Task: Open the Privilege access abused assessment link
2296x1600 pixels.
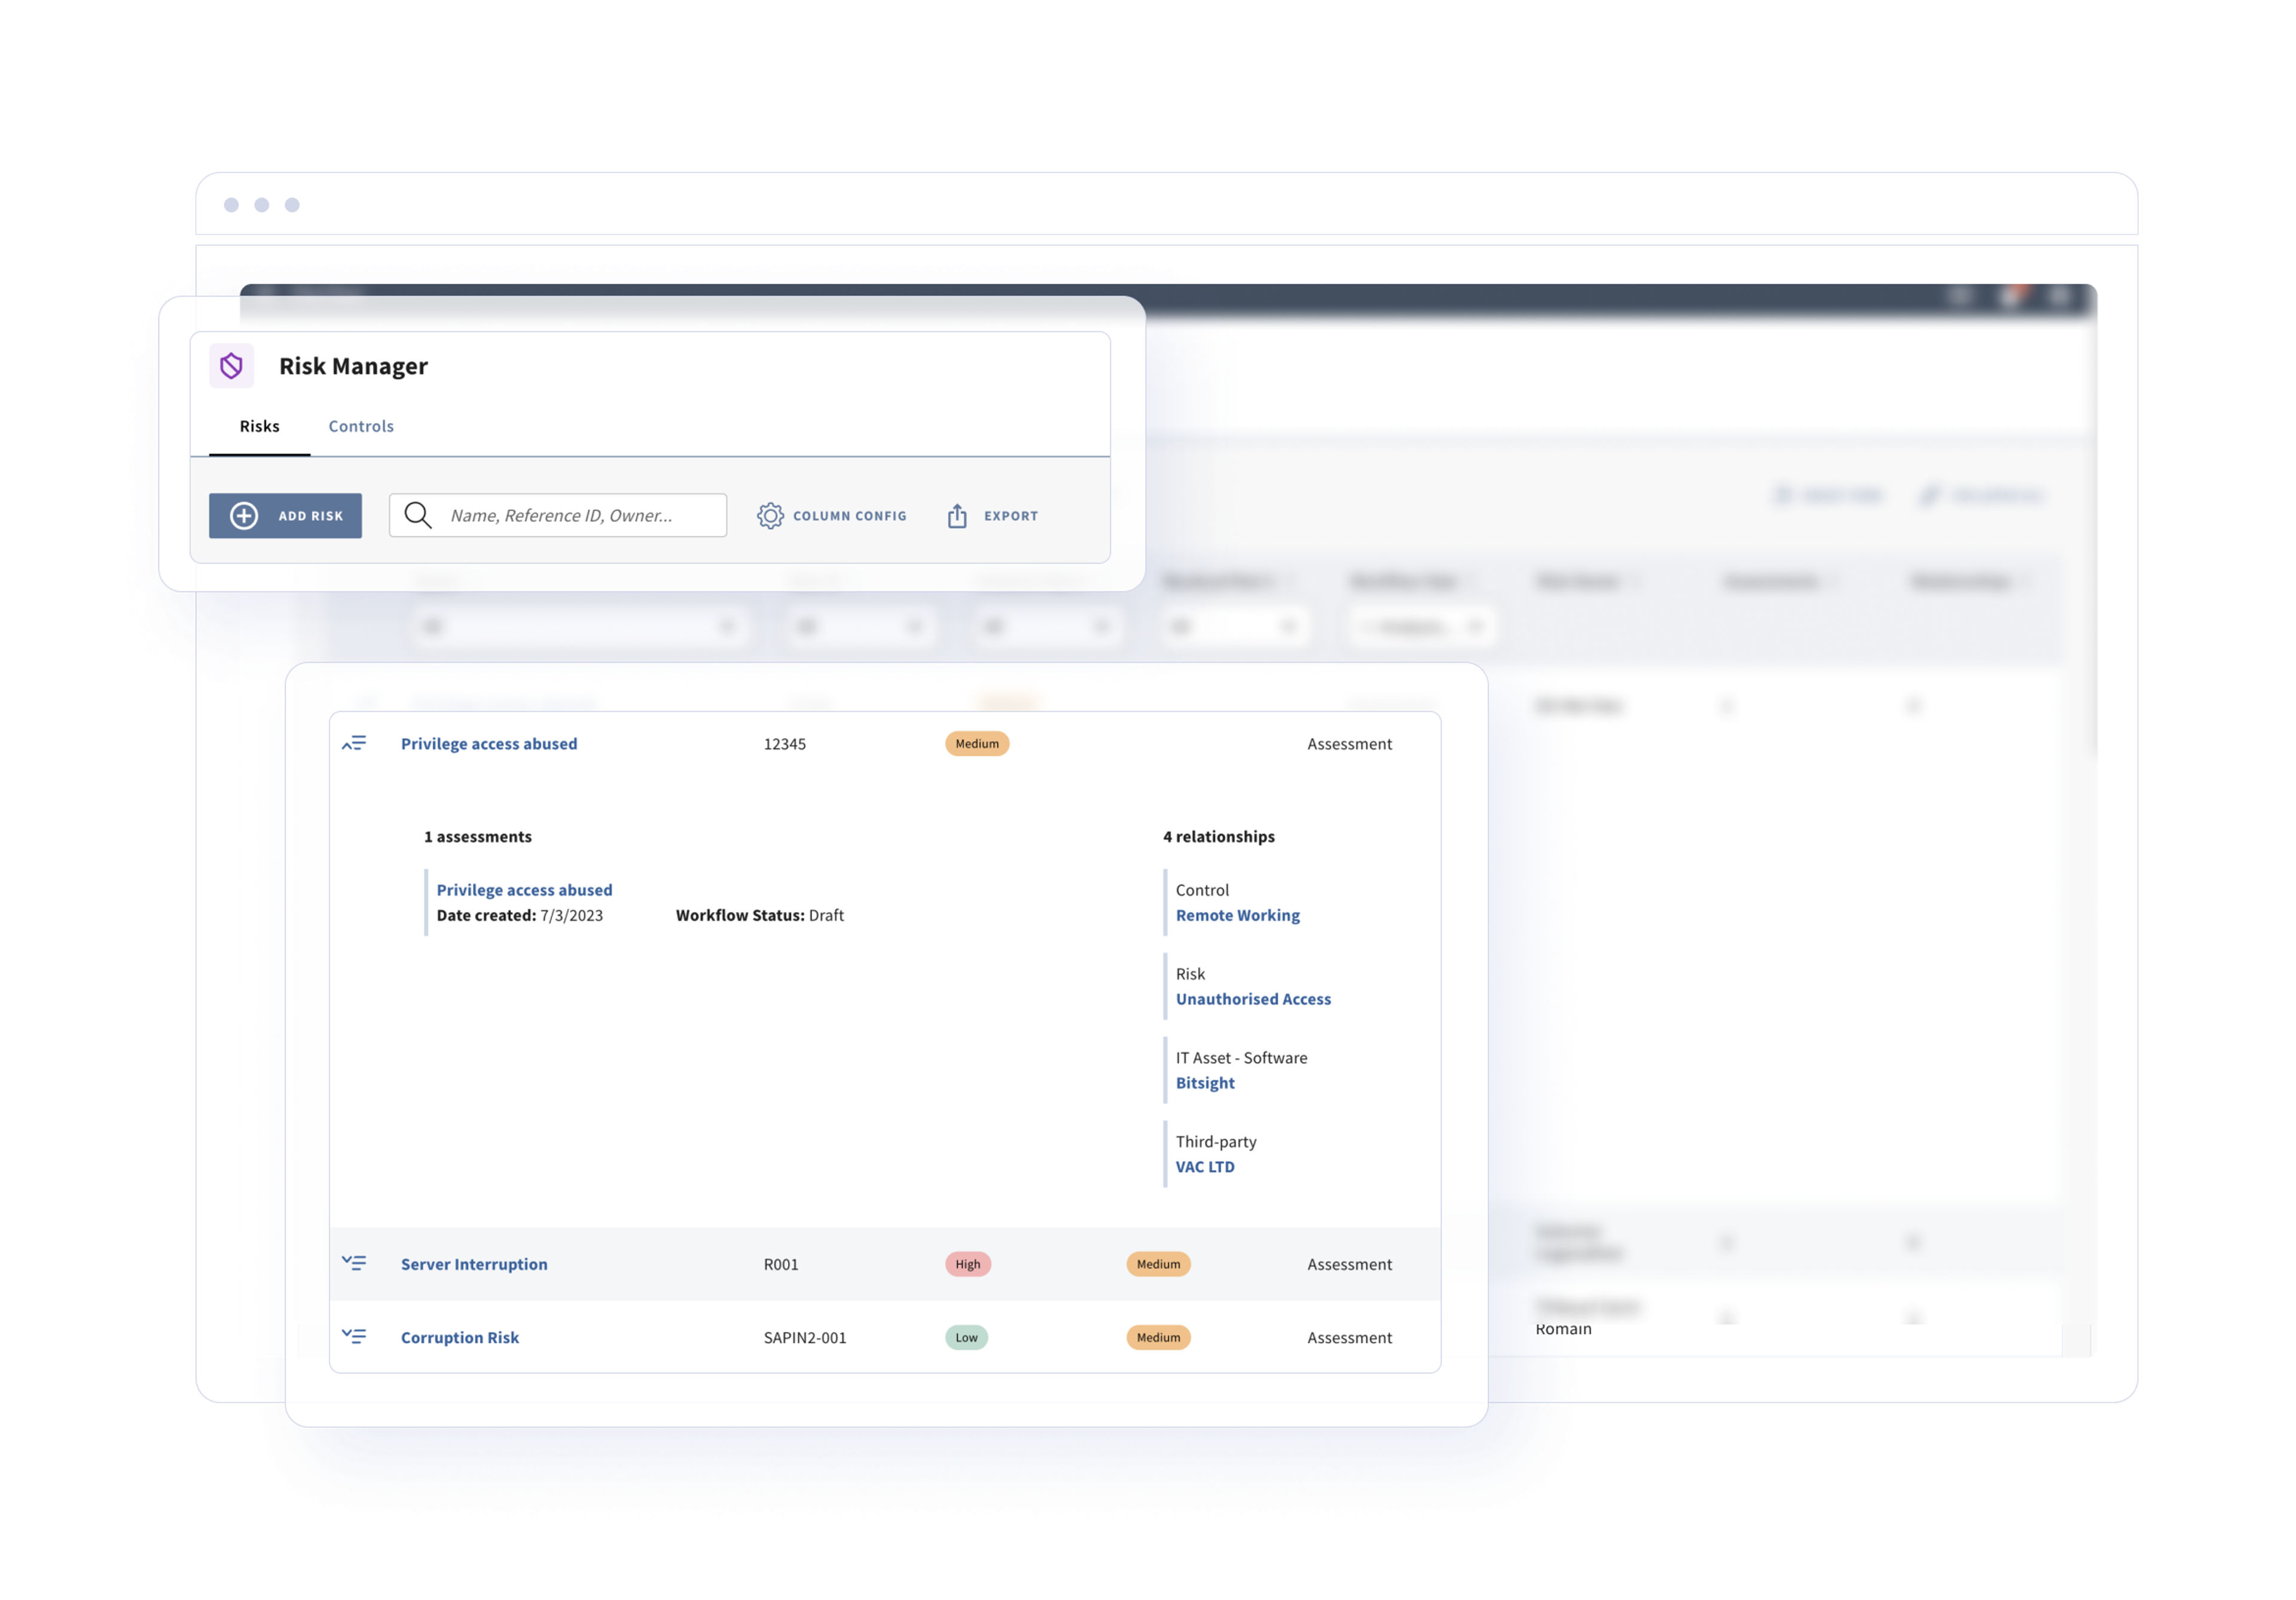Action: (x=524, y=889)
